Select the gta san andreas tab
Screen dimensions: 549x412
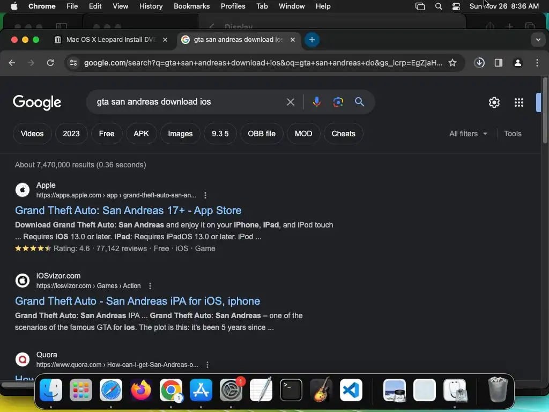pos(238,40)
